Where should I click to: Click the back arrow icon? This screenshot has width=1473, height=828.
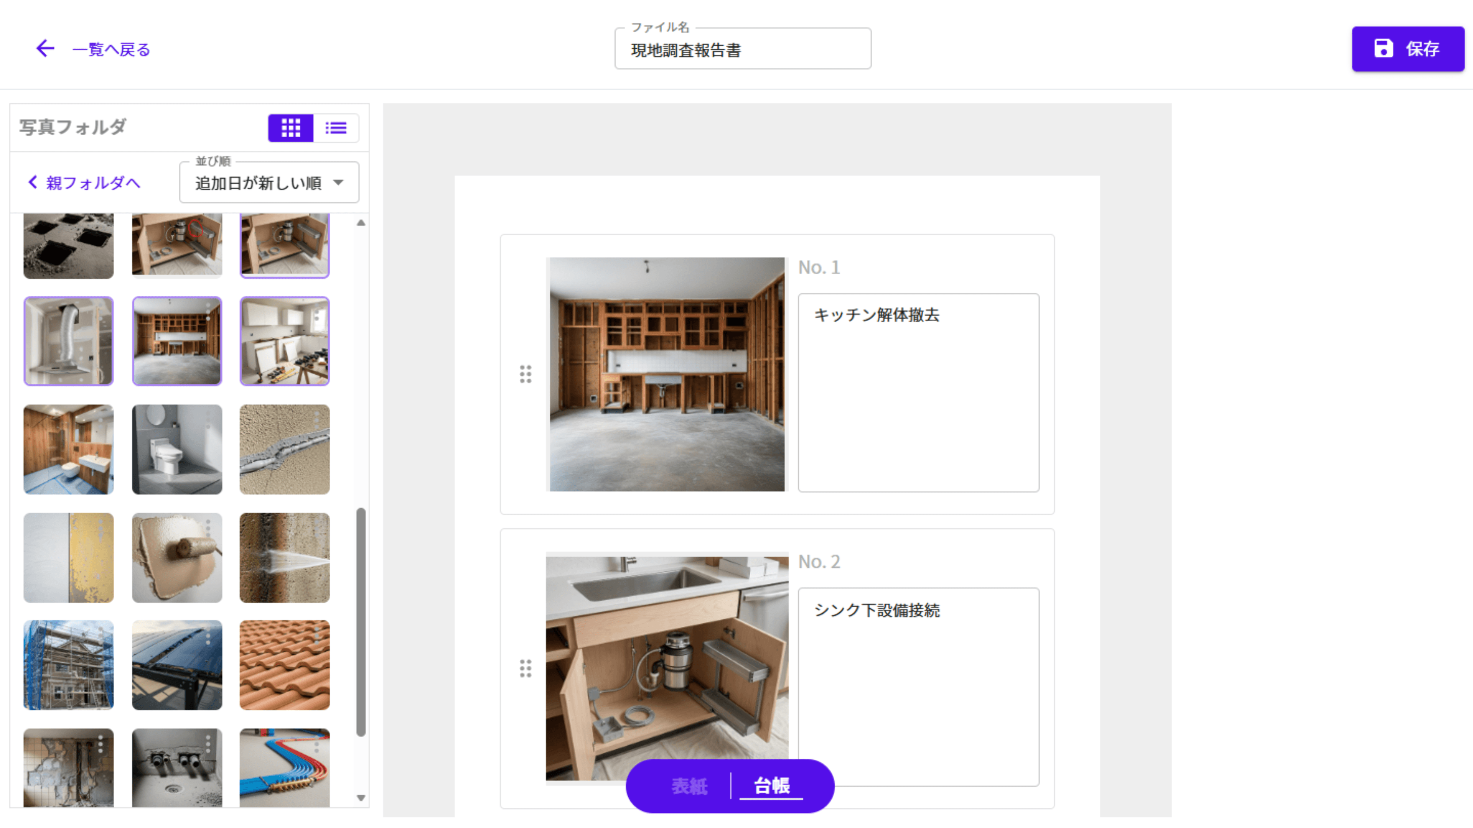coord(45,49)
